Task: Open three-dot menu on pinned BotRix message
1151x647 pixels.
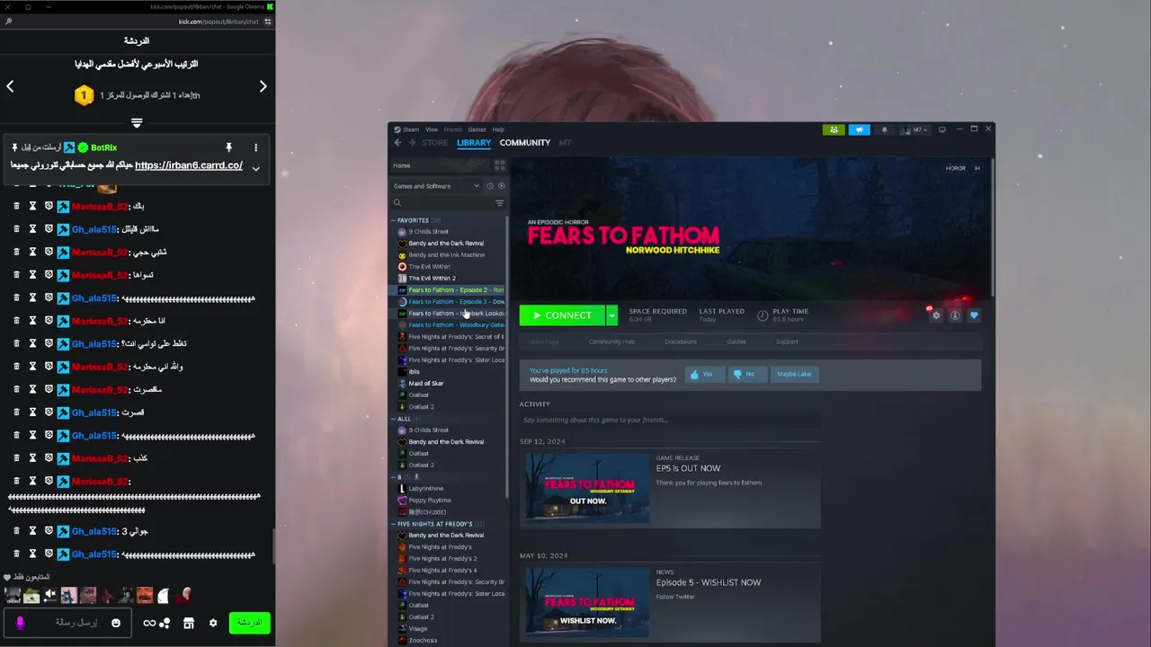Action: point(255,147)
